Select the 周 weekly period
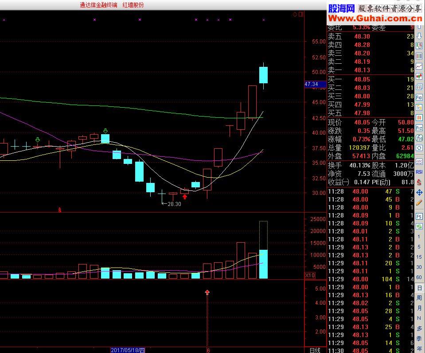 (419, 298)
